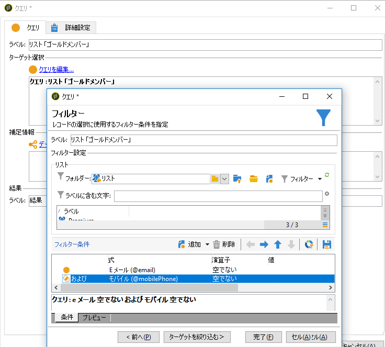The width and height of the screenshot is (385, 347).
Task: Edit the label field in the back query window
Action: coord(205,44)
